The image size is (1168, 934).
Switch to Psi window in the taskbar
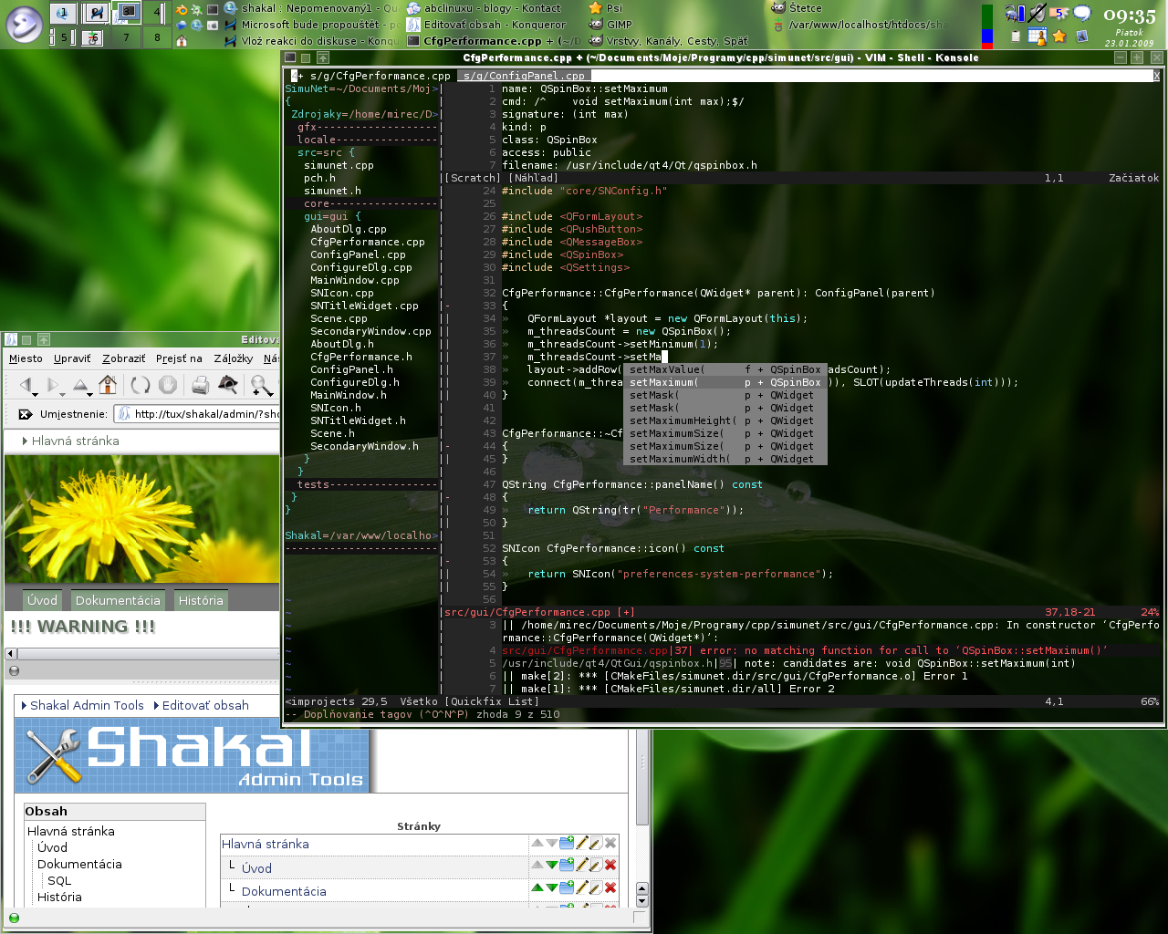click(x=606, y=8)
